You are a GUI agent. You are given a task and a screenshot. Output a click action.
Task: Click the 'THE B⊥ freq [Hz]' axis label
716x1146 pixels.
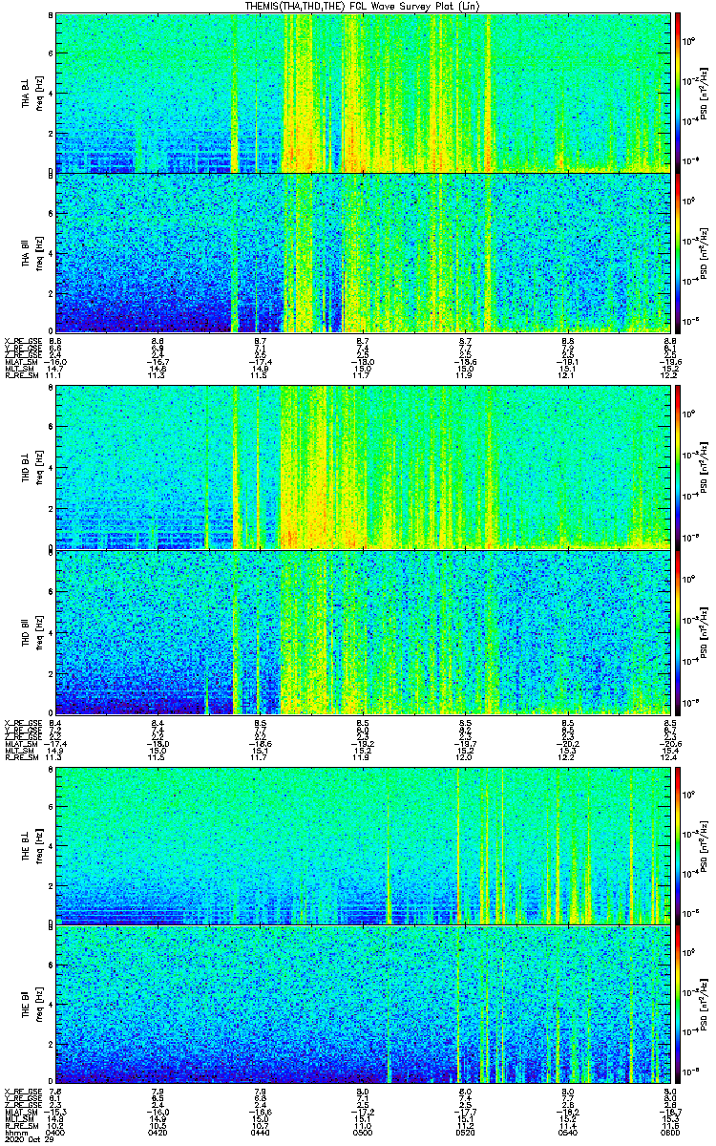[32, 844]
